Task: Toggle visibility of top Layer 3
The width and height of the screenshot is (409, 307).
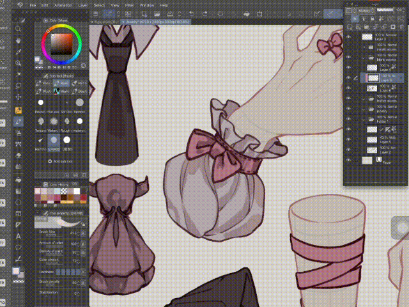Action: pos(348,37)
